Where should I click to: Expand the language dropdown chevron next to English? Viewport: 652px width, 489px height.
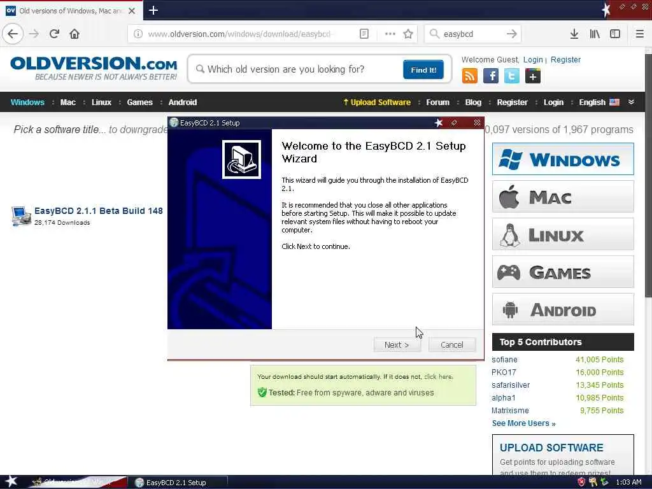pos(631,102)
